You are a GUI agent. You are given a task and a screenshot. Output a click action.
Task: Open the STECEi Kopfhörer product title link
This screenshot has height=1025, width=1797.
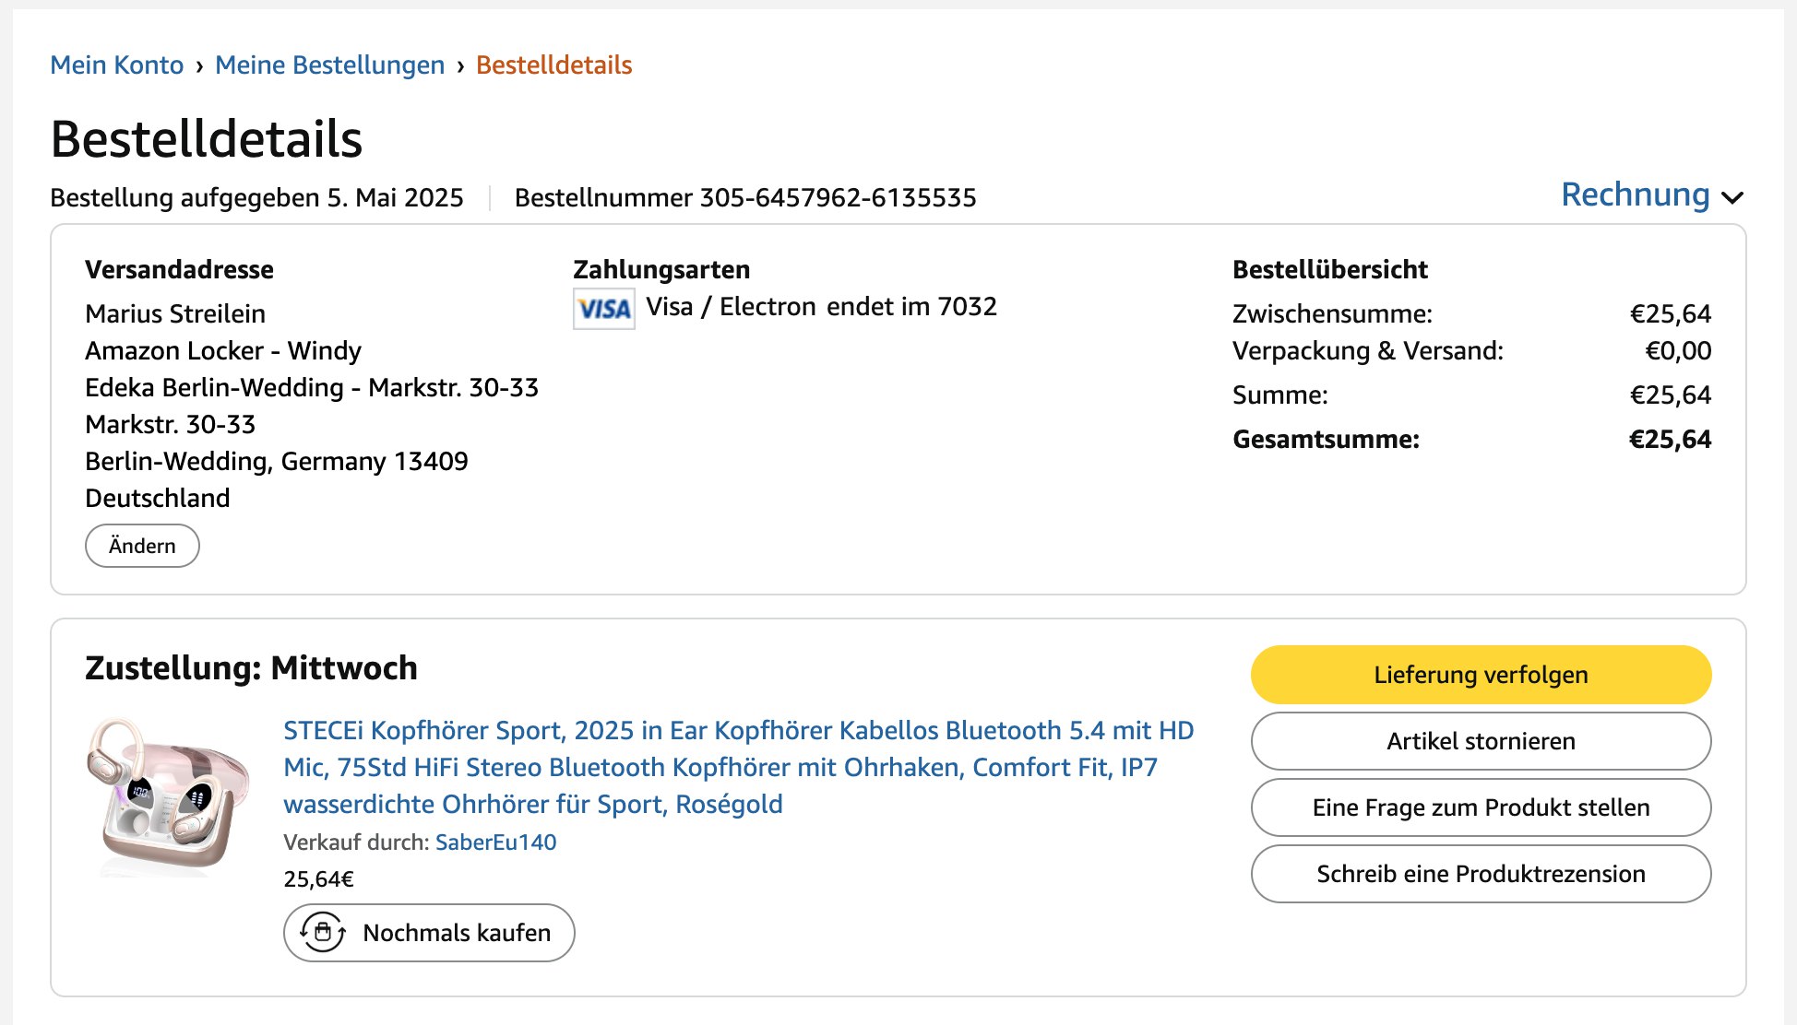coord(738,767)
